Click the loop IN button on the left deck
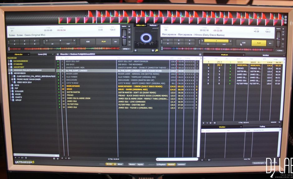The width and height of the screenshot is (293, 179). pyautogui.click(x=53, y=44)
